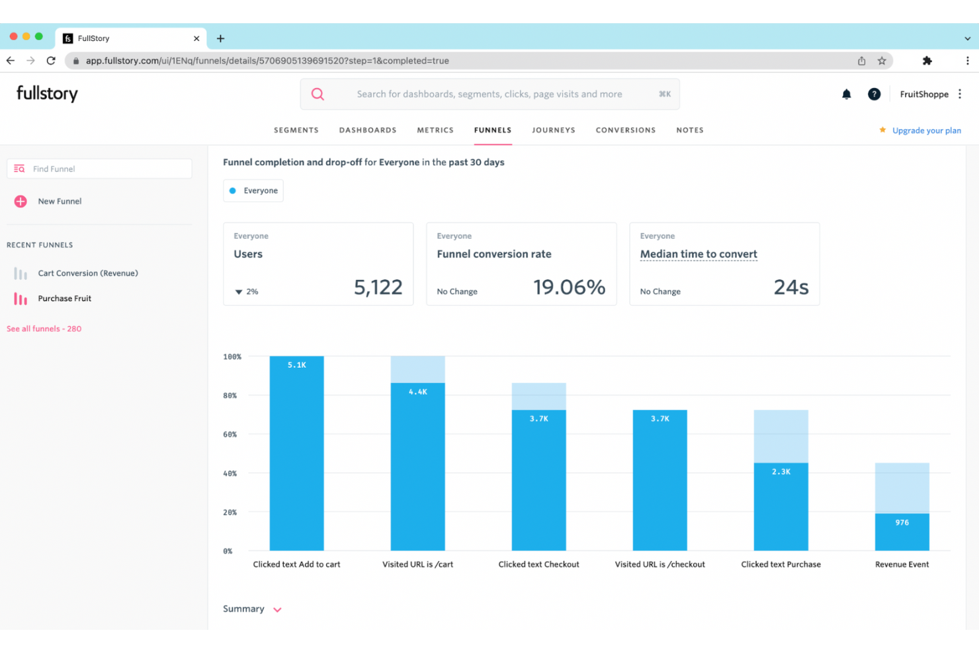Go to the Journeys tab
979x653 pixels.
point(553,130)
